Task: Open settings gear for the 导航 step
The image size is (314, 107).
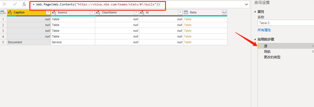Action: coord(313,52)
